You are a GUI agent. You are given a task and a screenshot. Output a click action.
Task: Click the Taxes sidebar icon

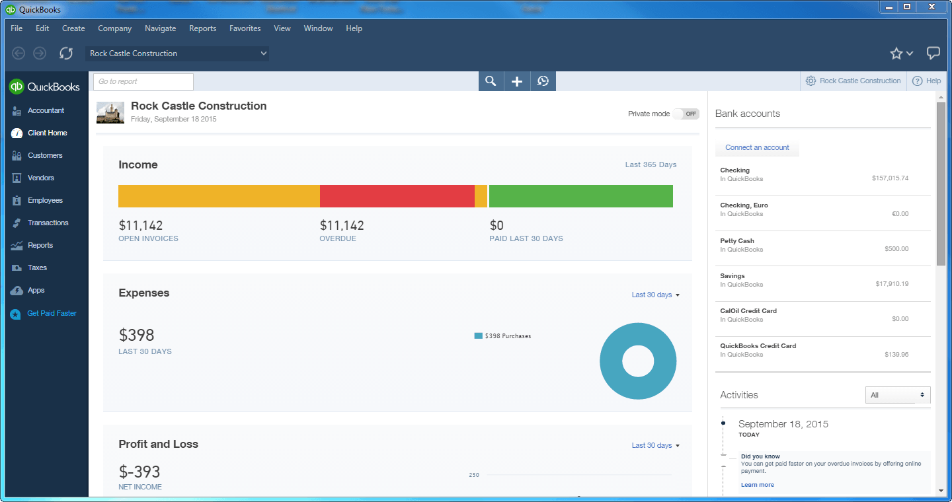pyautogui.click(x=17, y=268)
